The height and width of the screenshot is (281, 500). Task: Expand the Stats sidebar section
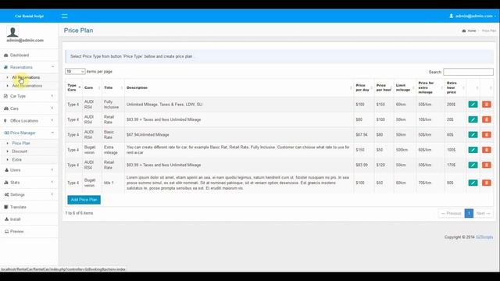29,183
